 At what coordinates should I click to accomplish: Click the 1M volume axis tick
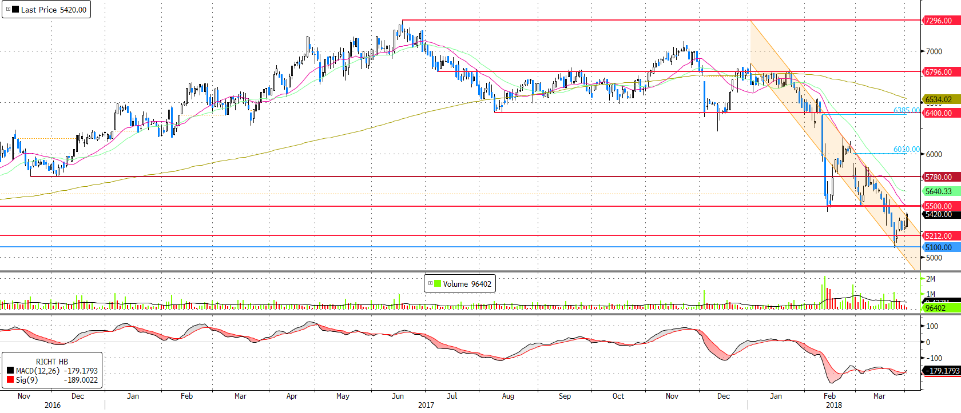pos(931,294)
